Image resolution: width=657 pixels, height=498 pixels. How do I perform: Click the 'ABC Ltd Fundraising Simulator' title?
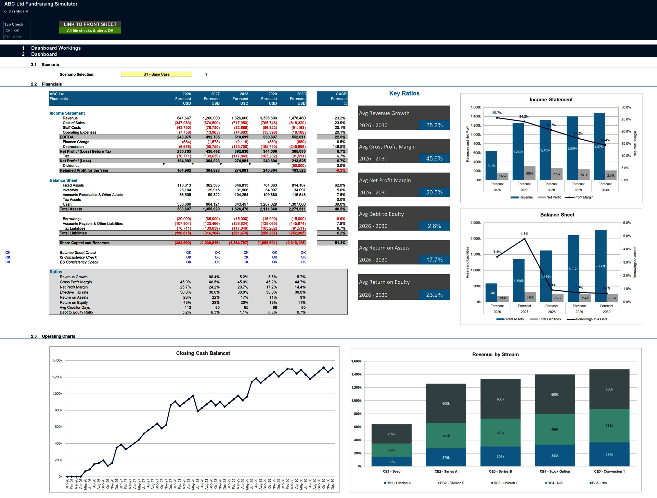coord(41,4)
